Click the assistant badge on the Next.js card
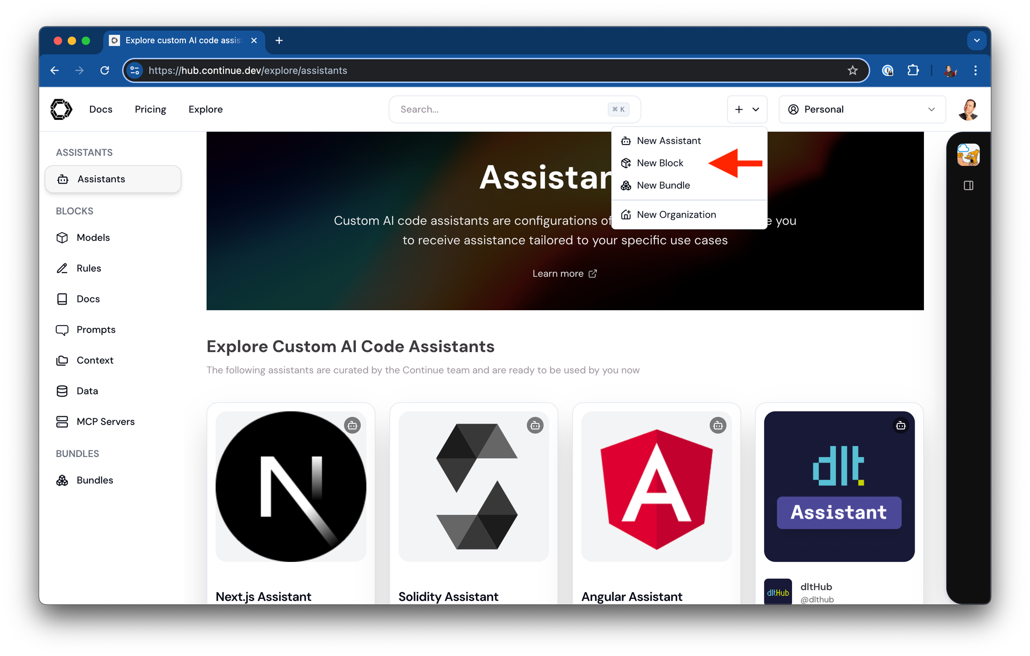 352,425
